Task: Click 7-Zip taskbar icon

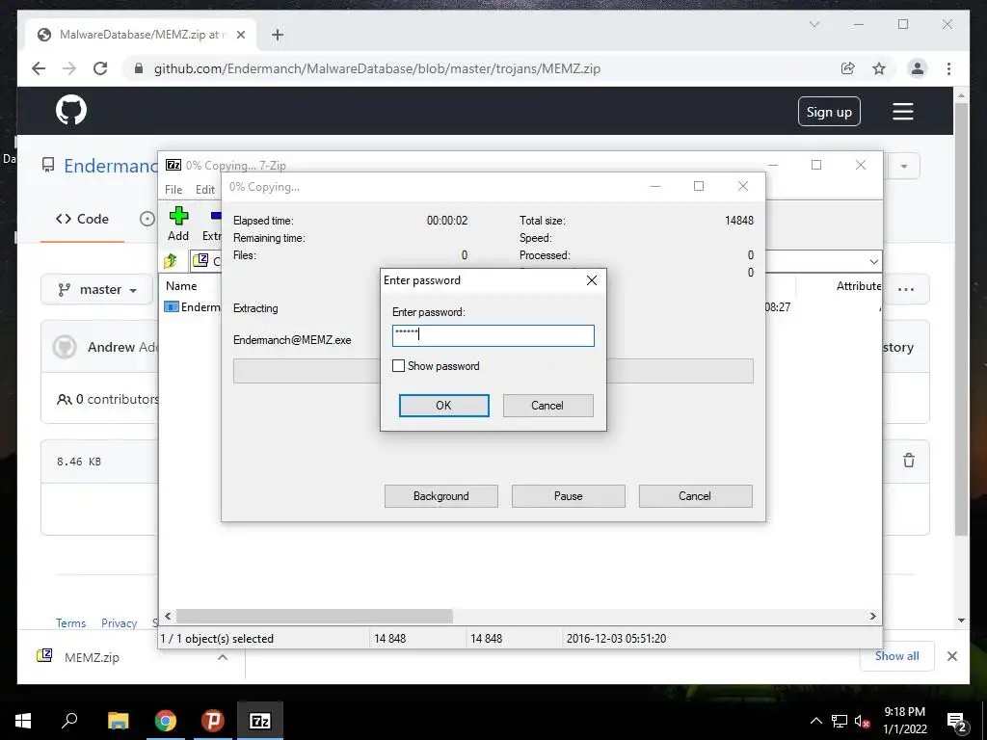Action: pos(260,721)
